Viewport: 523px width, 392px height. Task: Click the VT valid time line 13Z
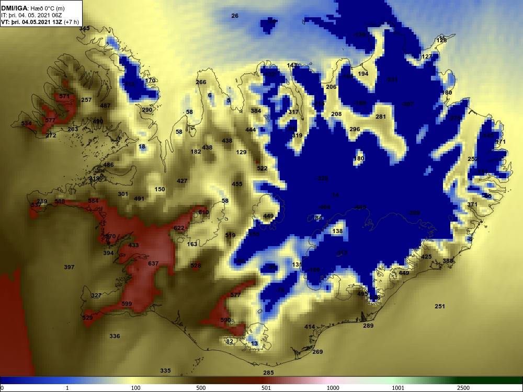(40, 22)
